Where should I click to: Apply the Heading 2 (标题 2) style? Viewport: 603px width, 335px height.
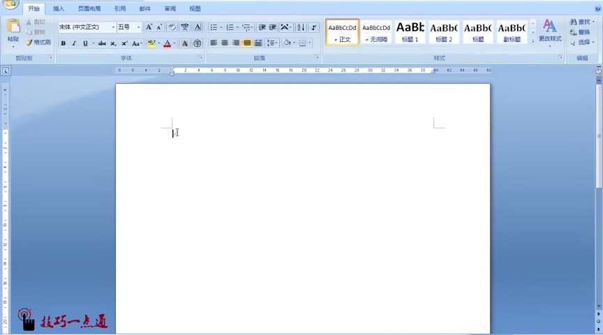pyautogui.click(x=444, y=32)
